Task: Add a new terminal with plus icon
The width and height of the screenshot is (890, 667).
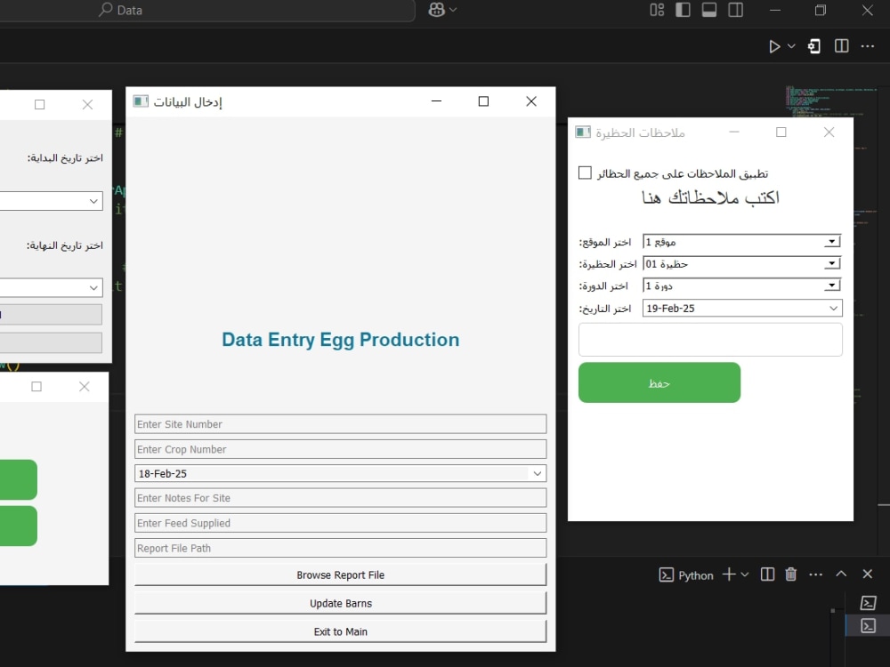Action: [729, 575]
